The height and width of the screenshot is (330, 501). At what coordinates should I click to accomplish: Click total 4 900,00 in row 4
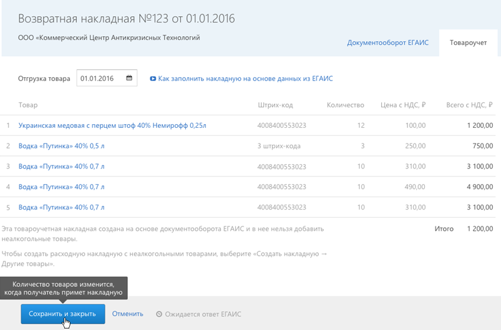(480, 187)
